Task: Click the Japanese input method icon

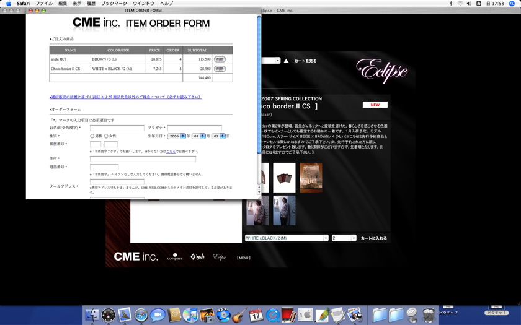Action: 479,3
